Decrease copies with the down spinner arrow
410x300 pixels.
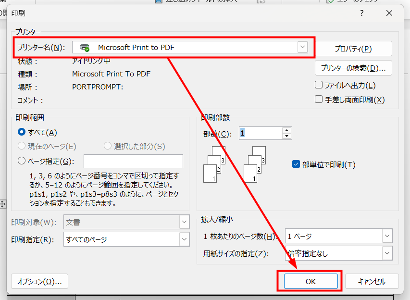pos(287,136)
